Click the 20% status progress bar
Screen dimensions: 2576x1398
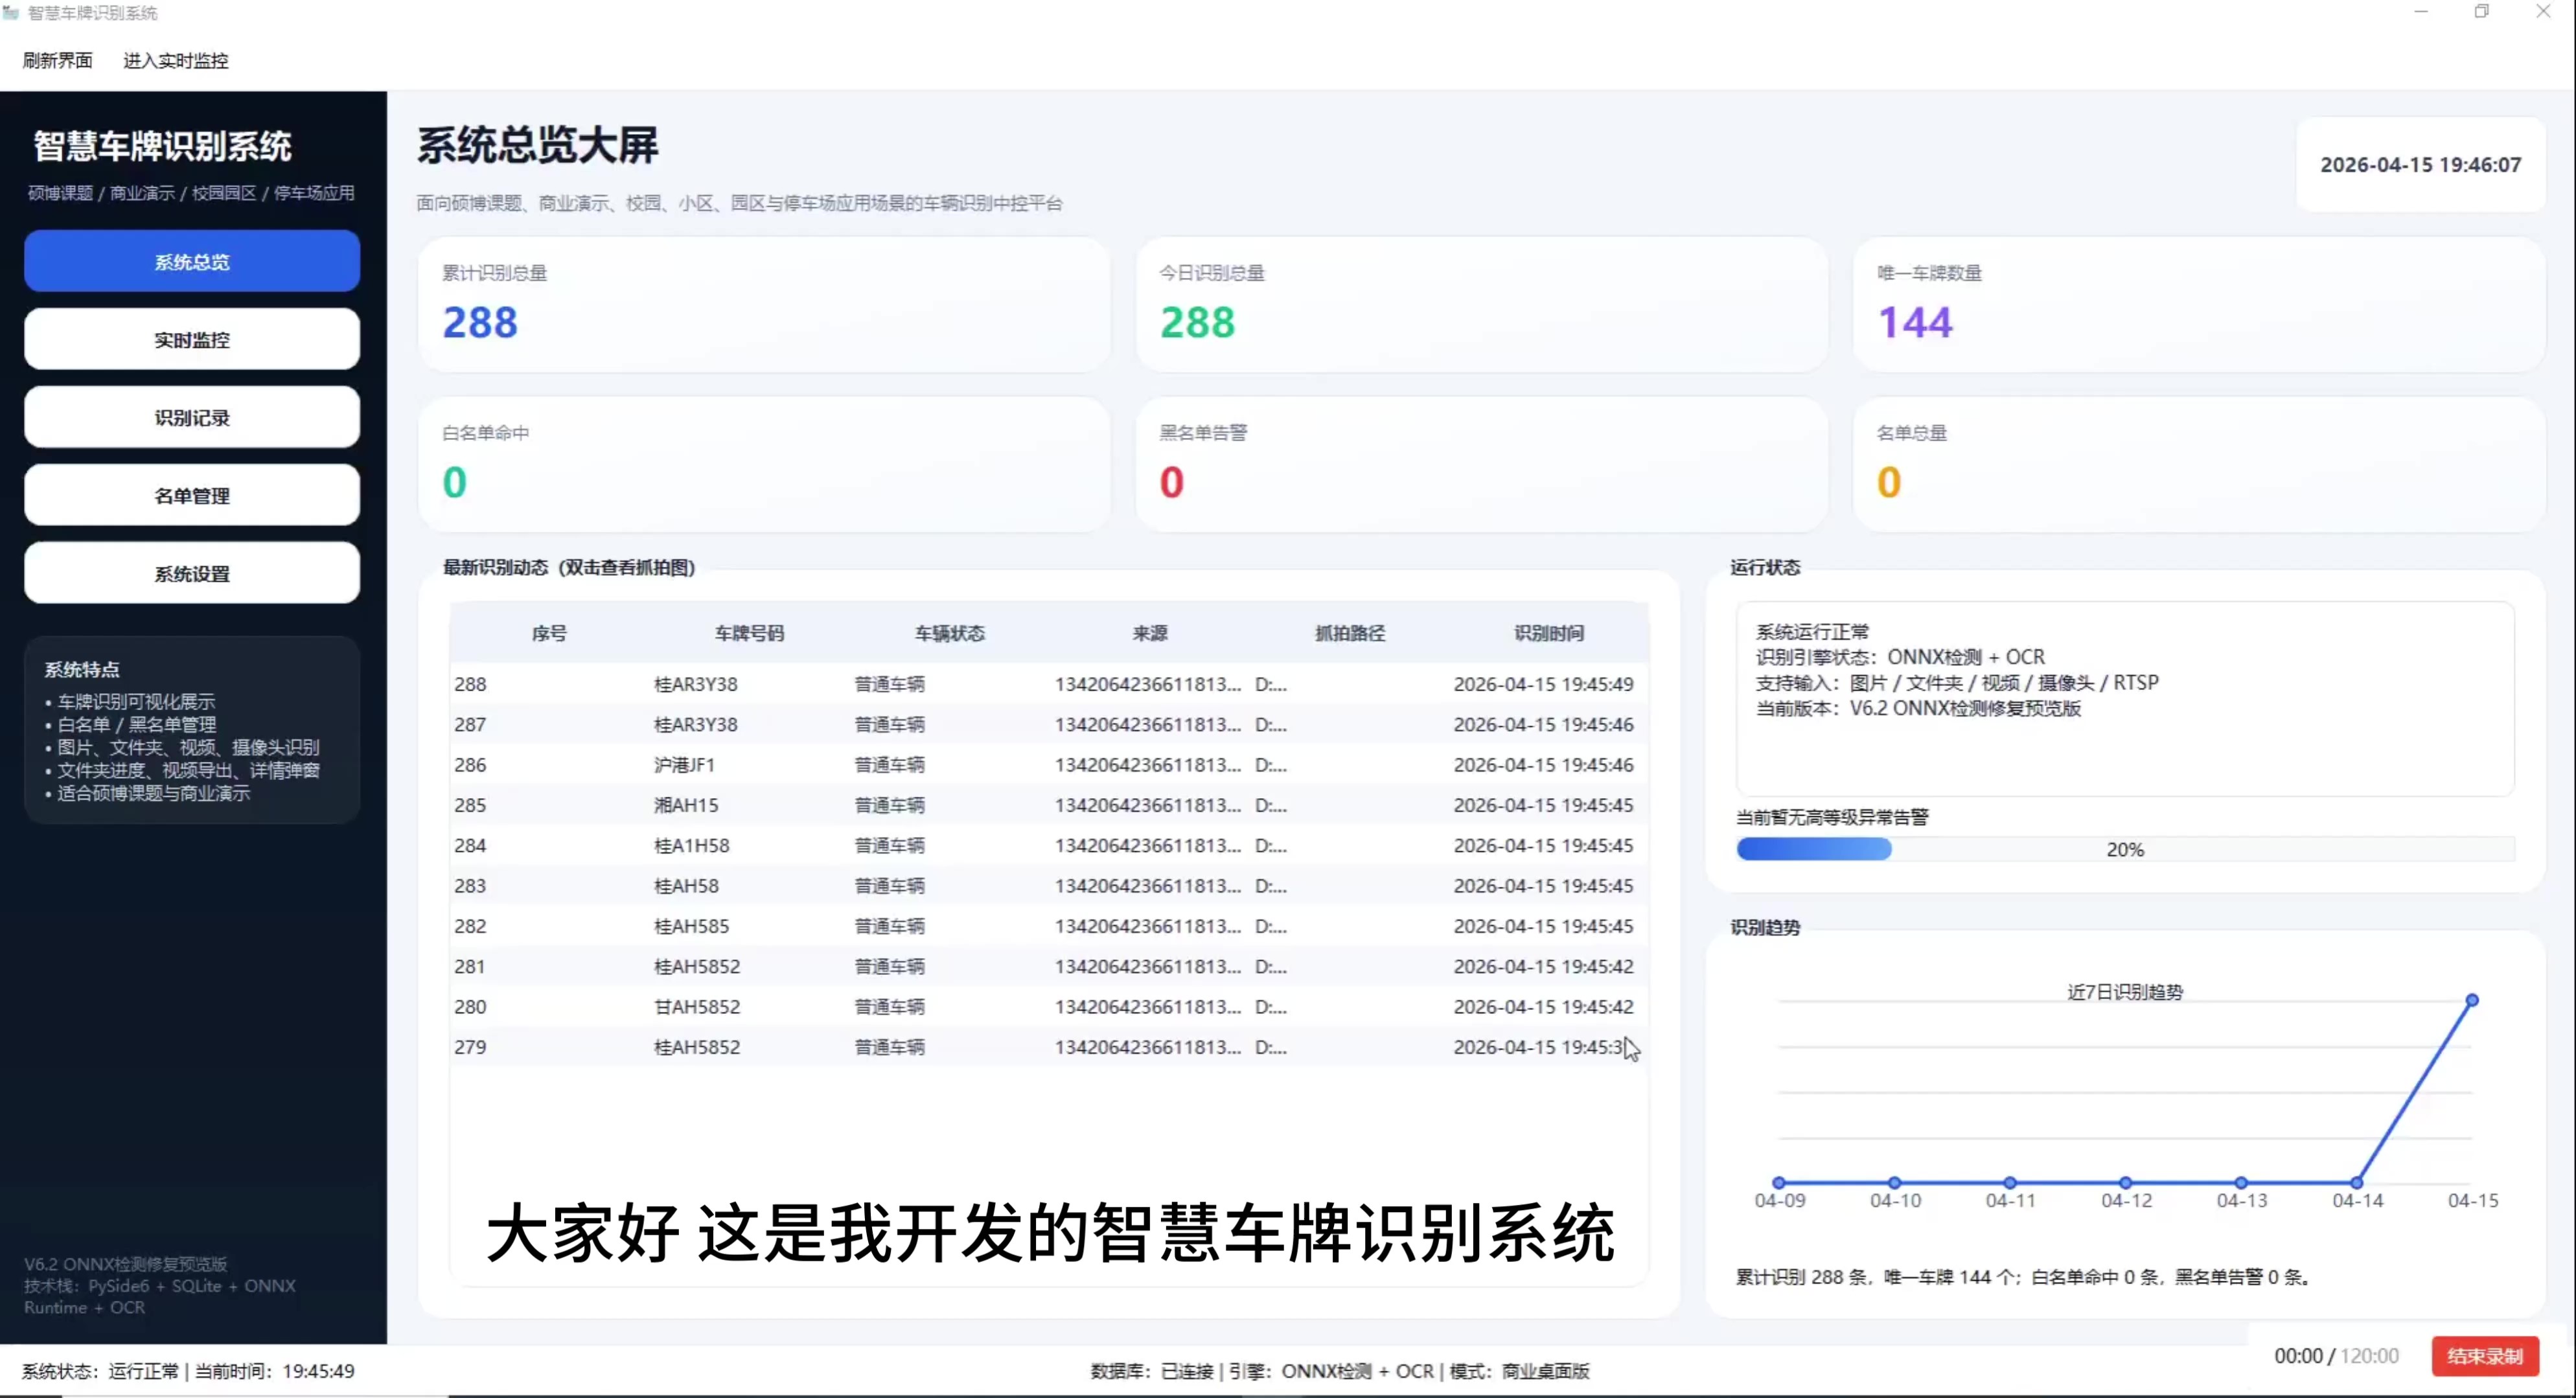tap(2125, 850)
